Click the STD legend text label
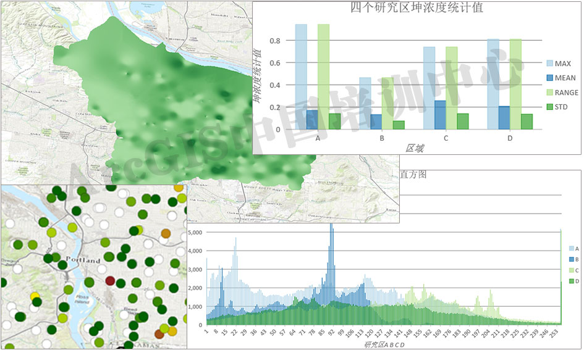The image size is (584, 350). click(561, 107)
